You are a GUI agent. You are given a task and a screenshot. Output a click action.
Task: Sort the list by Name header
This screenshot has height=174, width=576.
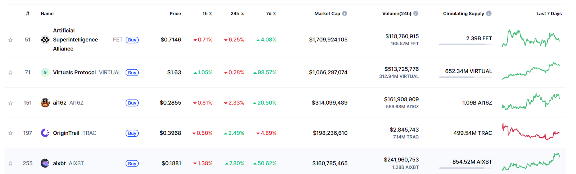pyautogui.click(x=47, y=14)
